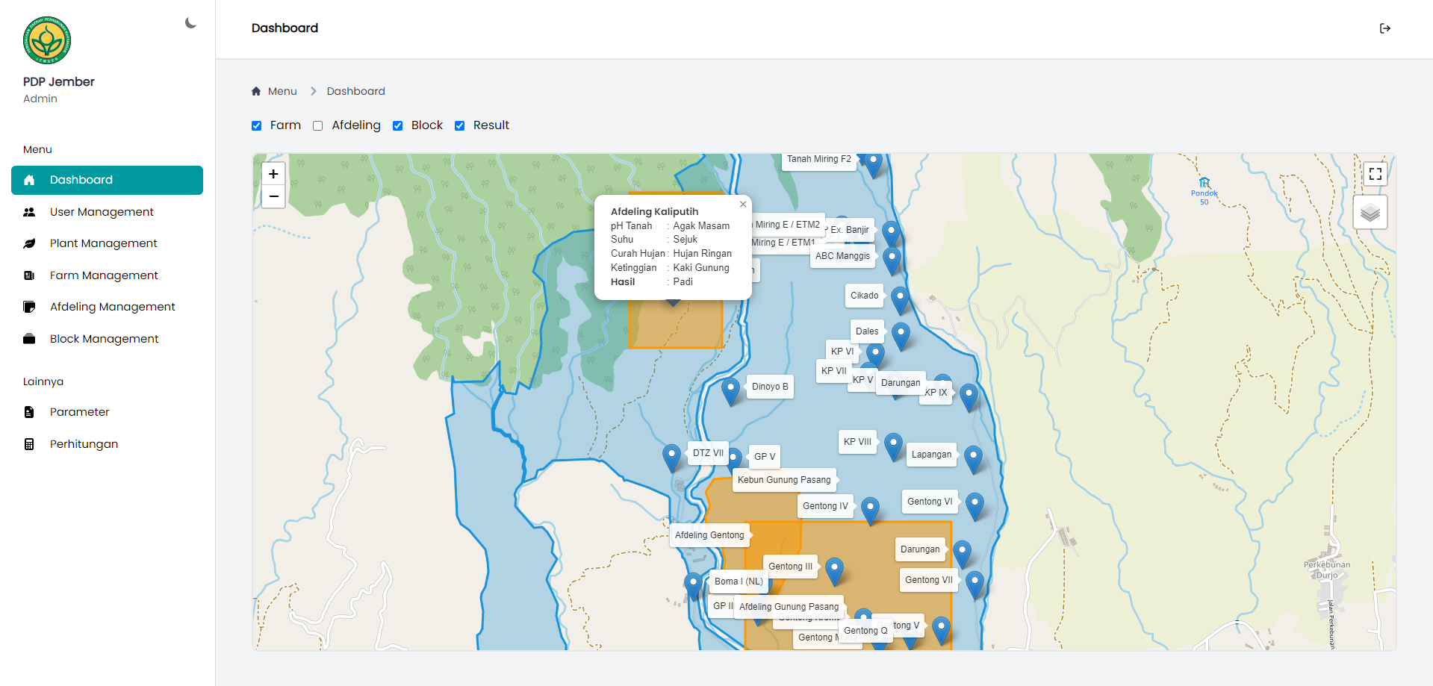The height and width of the screenshot is (686, 1433).
Task: Zoom in on the map
Action: 273,174
